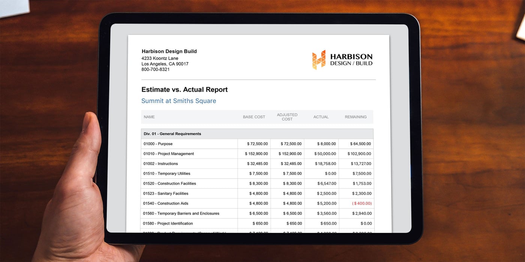Click the Harbison Design Build company name
Image resolution: width=525 pixels, height=262 pixels.
[x=169, y=51]
